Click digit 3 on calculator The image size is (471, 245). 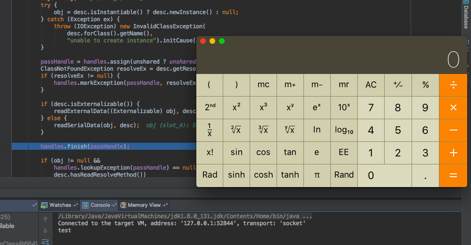tap(425, 153)
